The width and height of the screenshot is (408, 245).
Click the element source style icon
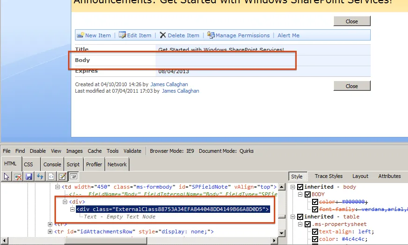pyautogui.click(x=51, y=177)
